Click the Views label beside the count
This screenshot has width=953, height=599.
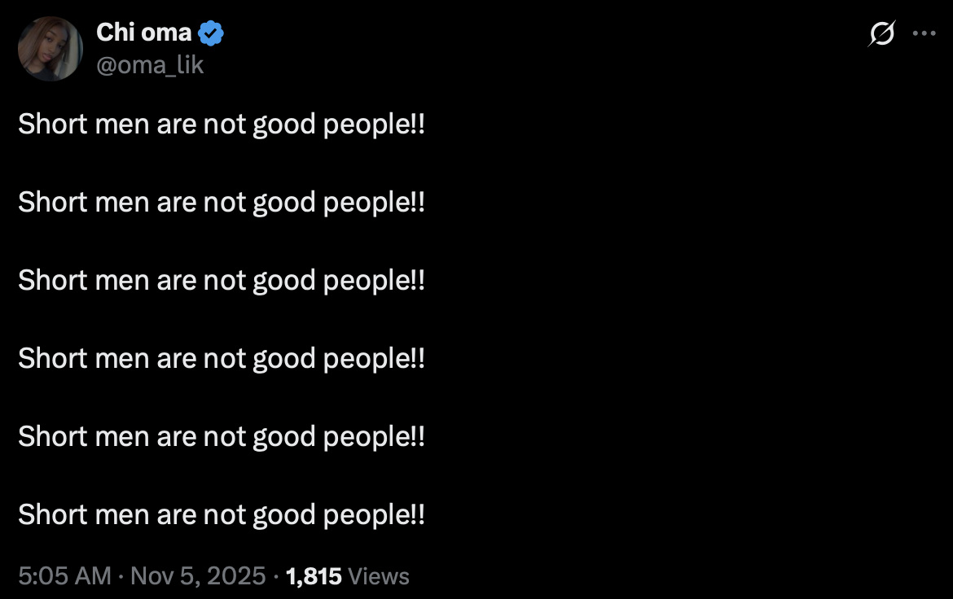pos(379,576)
